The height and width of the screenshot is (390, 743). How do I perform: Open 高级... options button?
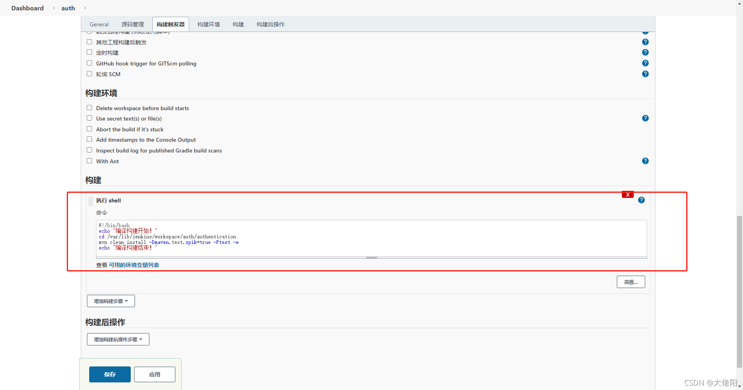click(631, 282)
